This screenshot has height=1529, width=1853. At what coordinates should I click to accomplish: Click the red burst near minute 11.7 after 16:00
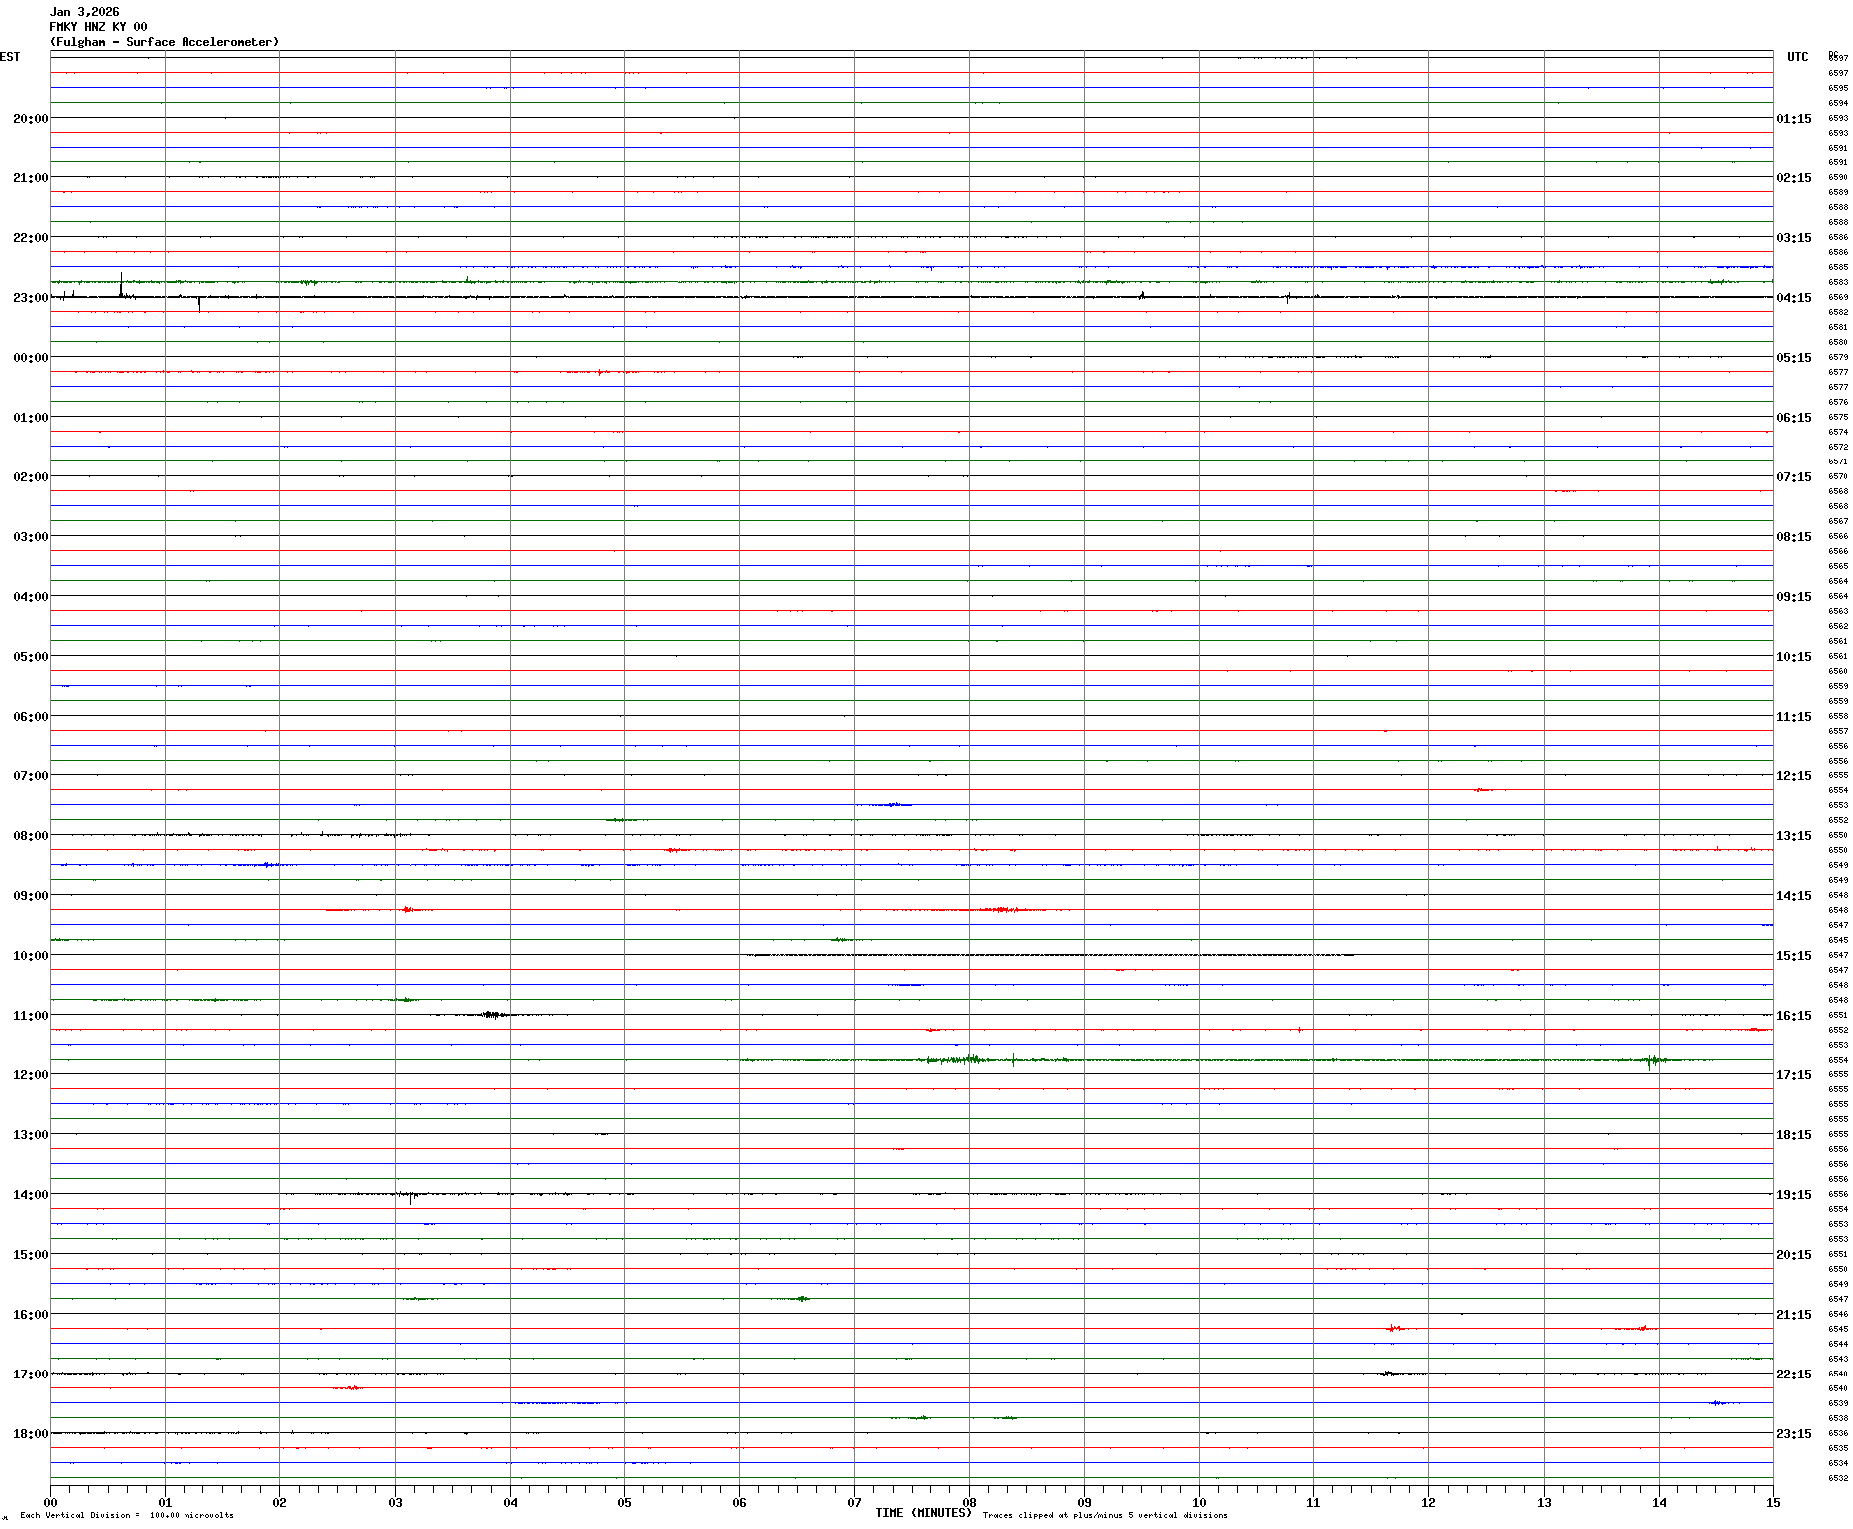tap(1394, 1328)
